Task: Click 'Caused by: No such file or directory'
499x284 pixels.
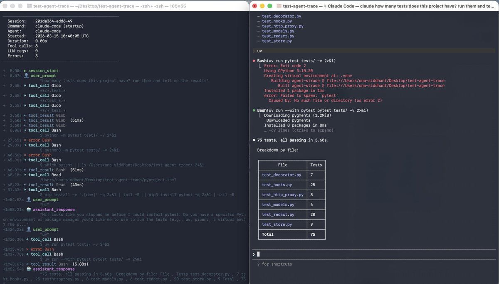Action: (x=325, y=100)
